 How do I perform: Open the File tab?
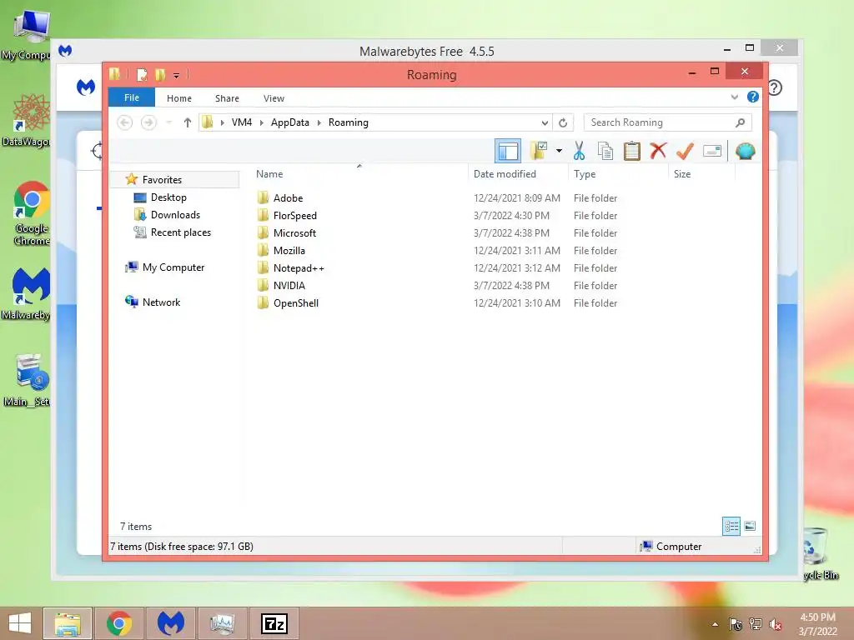pos(131,97)
